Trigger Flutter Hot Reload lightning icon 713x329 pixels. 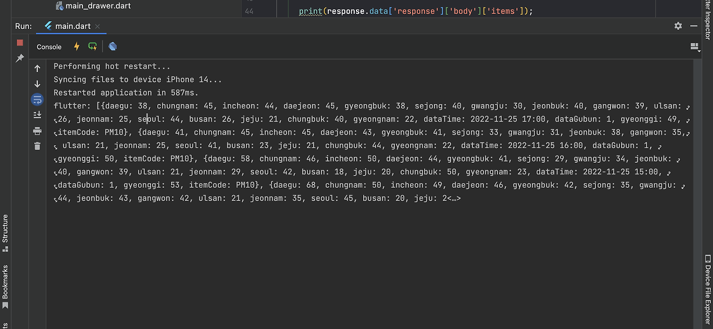76,47
